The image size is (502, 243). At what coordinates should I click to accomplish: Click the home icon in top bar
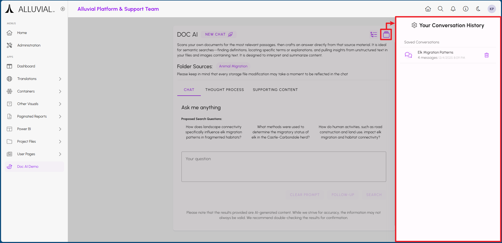point(428,9)
